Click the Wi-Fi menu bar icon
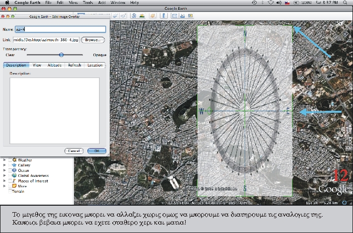 pos(271,2)
